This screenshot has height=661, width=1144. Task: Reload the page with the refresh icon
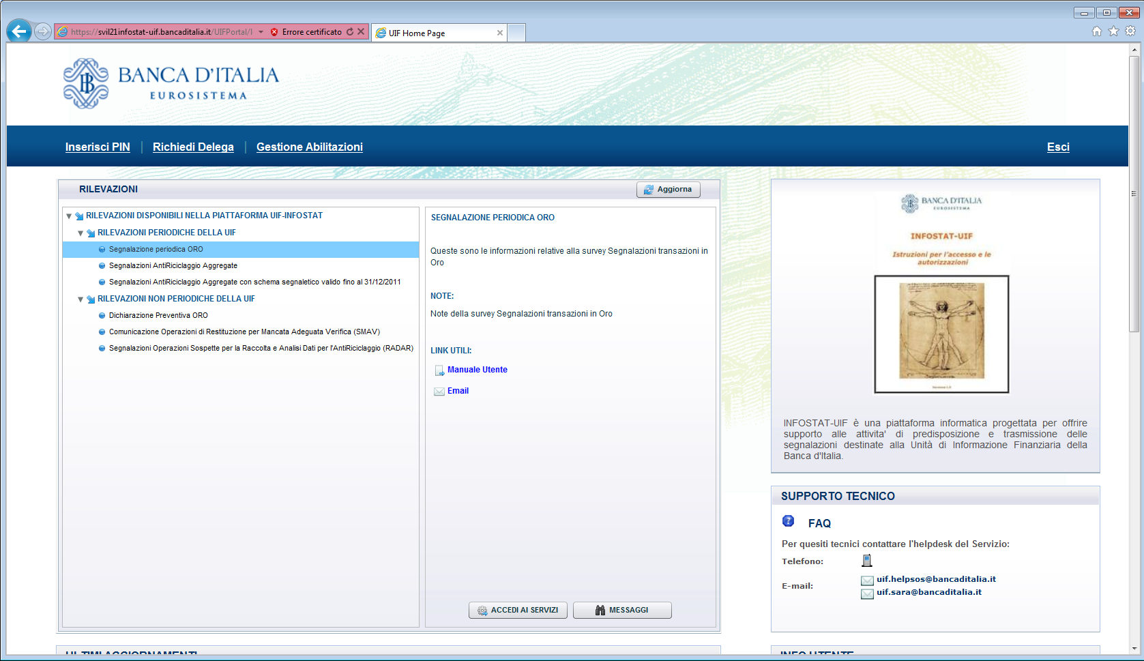coord(350,32)
